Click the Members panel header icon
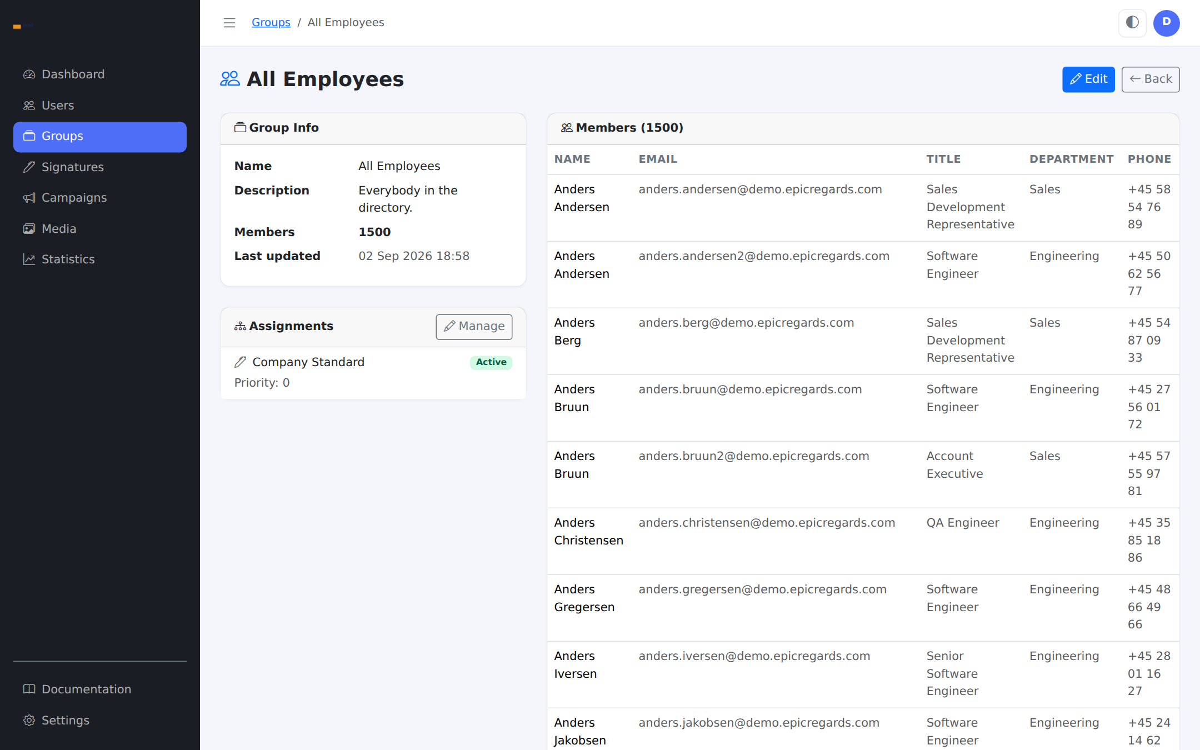Image resolution: width=1200 pixels, height=750 pixels. (x=567, y=128)
